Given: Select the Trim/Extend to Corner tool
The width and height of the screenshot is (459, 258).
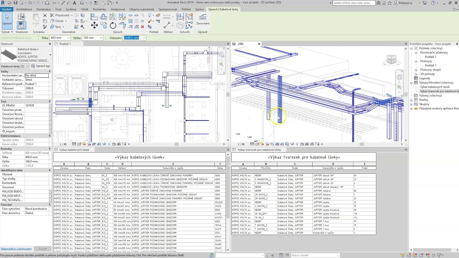Looking at the screenshot, I should point(122,25).
